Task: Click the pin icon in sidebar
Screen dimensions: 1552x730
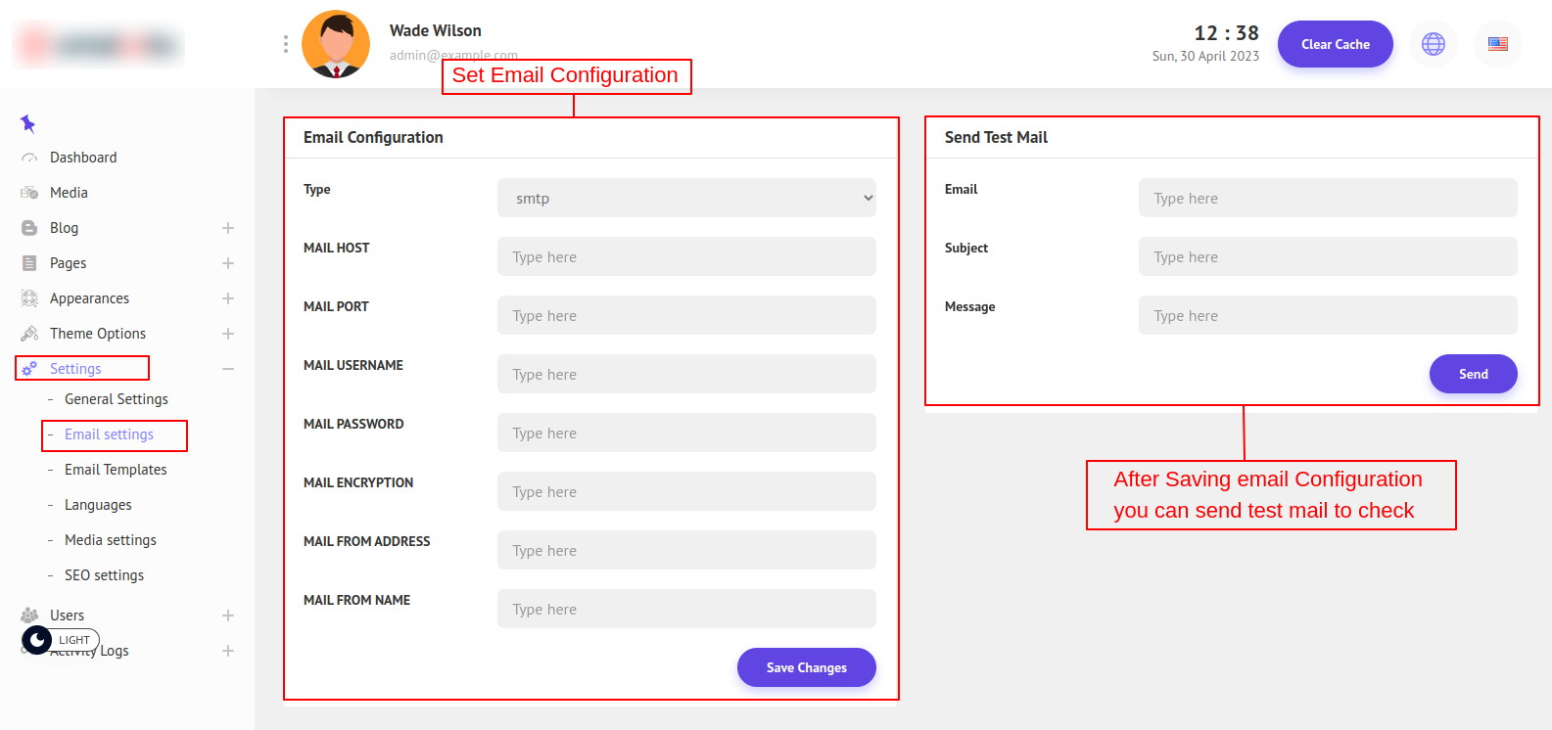Action: click(x=27, y=123)
